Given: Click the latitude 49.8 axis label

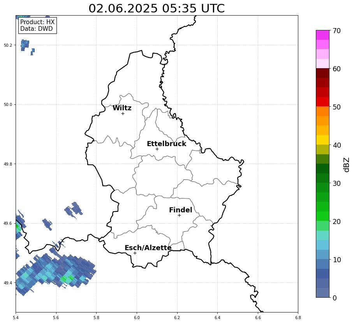Looking at the screenshot, I should pyautogui.click(x=7, y=164).
